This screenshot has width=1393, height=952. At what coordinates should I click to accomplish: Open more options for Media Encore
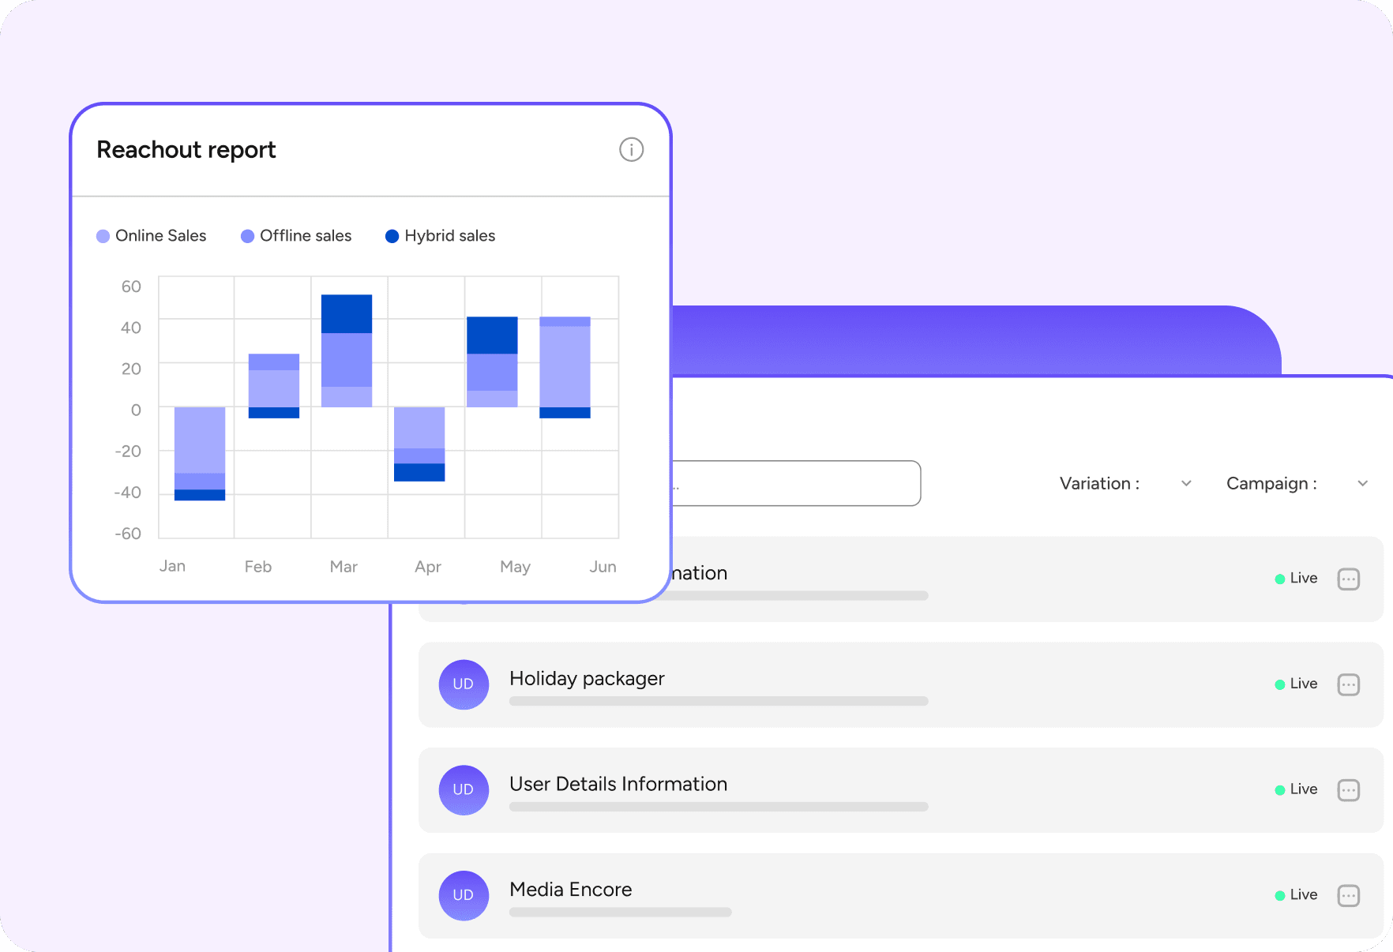(x=1348, y=895)
